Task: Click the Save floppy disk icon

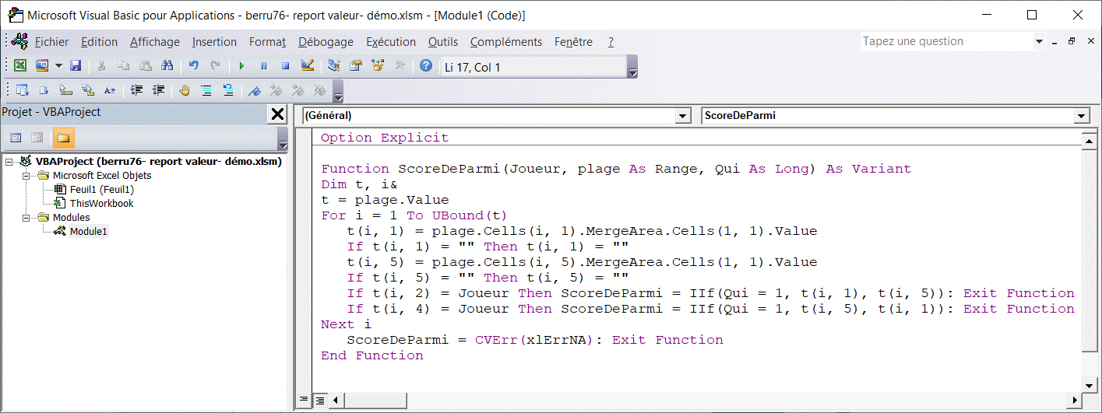Action: click(76, 67)
